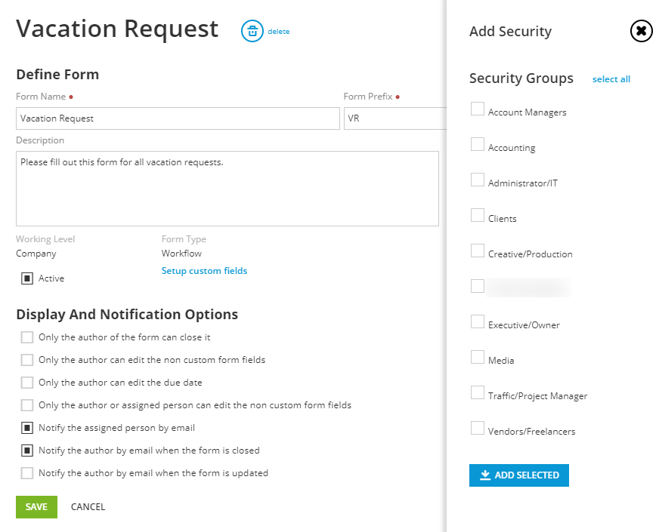Disable notify assigned person by email
The image size is (659, 532).
[27, 428]
